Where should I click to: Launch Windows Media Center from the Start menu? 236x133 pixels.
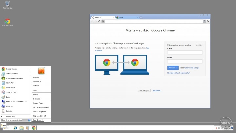[x=15, y=78]
